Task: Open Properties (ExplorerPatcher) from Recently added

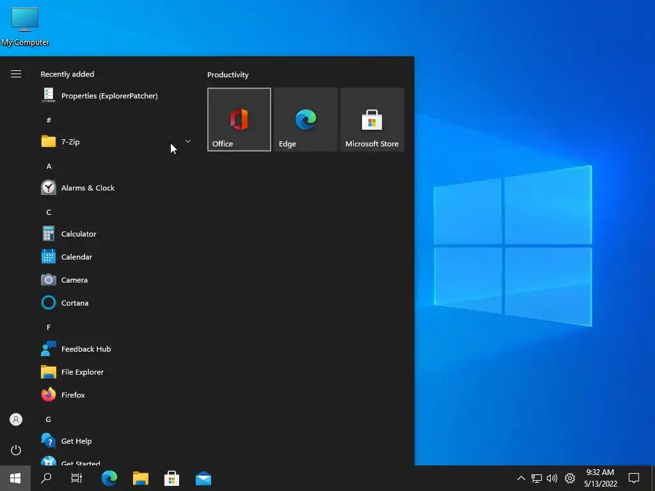Action: [x=117, y=96]
